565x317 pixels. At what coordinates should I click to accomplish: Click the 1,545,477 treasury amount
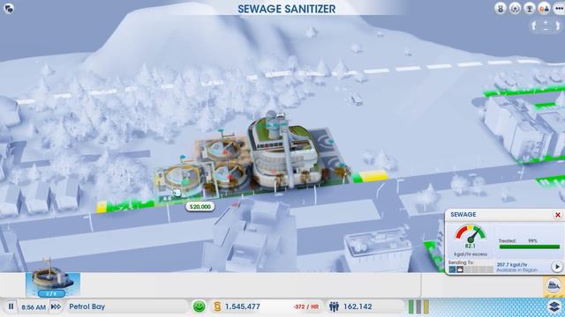[x=243, y=306]
